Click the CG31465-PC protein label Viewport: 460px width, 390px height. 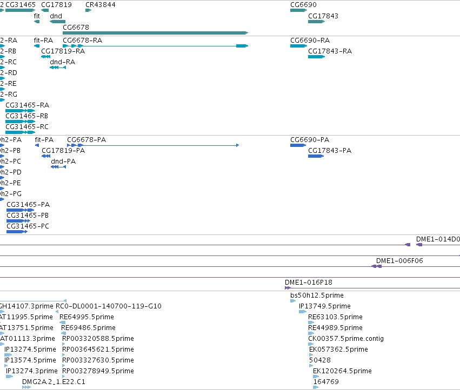click(x=28, y=226)
